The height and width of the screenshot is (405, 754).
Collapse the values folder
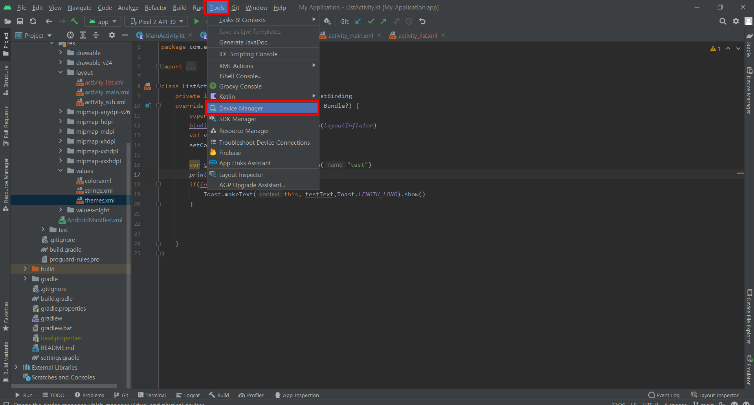tap(61, 171)
